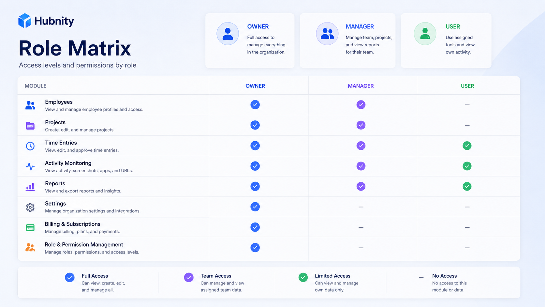This screenshot has height=307, width=545.
Task: Click the User card green avatar icon
Action: pos(425,34)
